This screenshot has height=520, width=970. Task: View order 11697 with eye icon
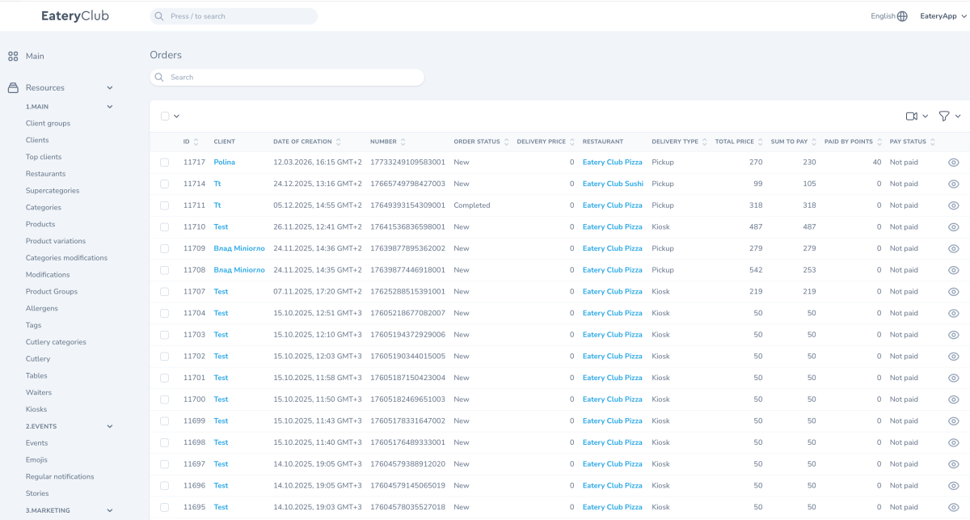click(x=953, y=464)
